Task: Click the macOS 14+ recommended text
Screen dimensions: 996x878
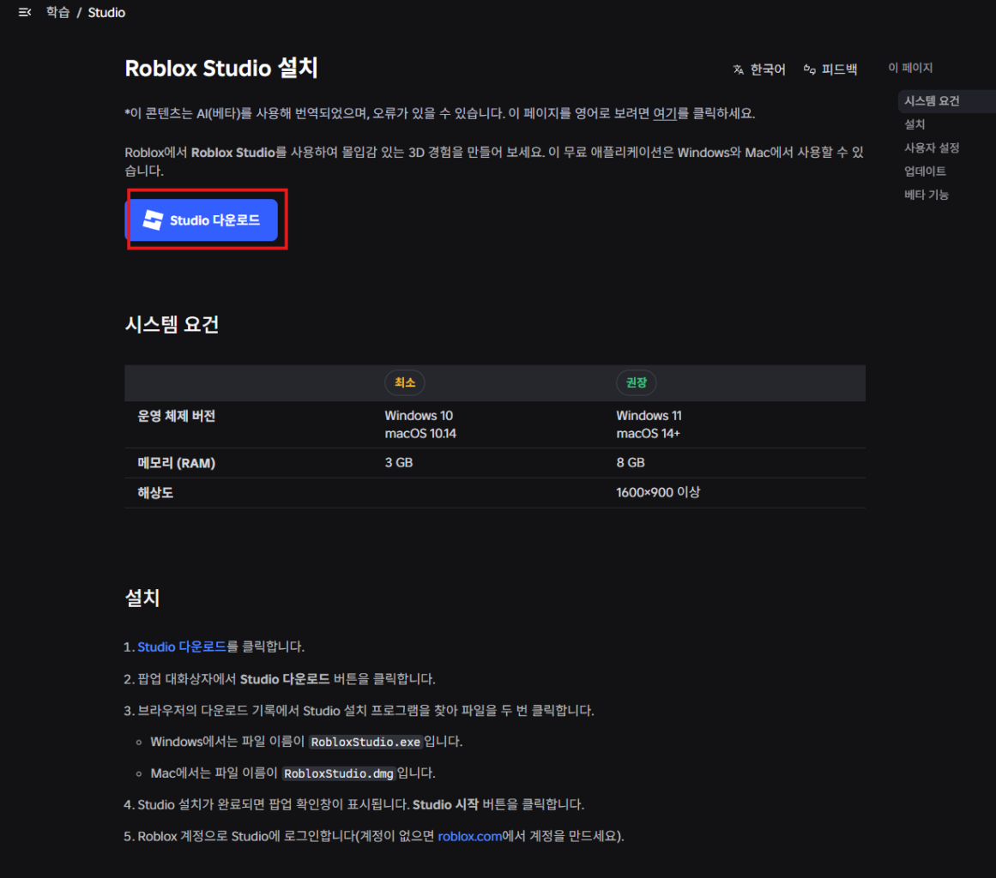Action: point(648,434)
